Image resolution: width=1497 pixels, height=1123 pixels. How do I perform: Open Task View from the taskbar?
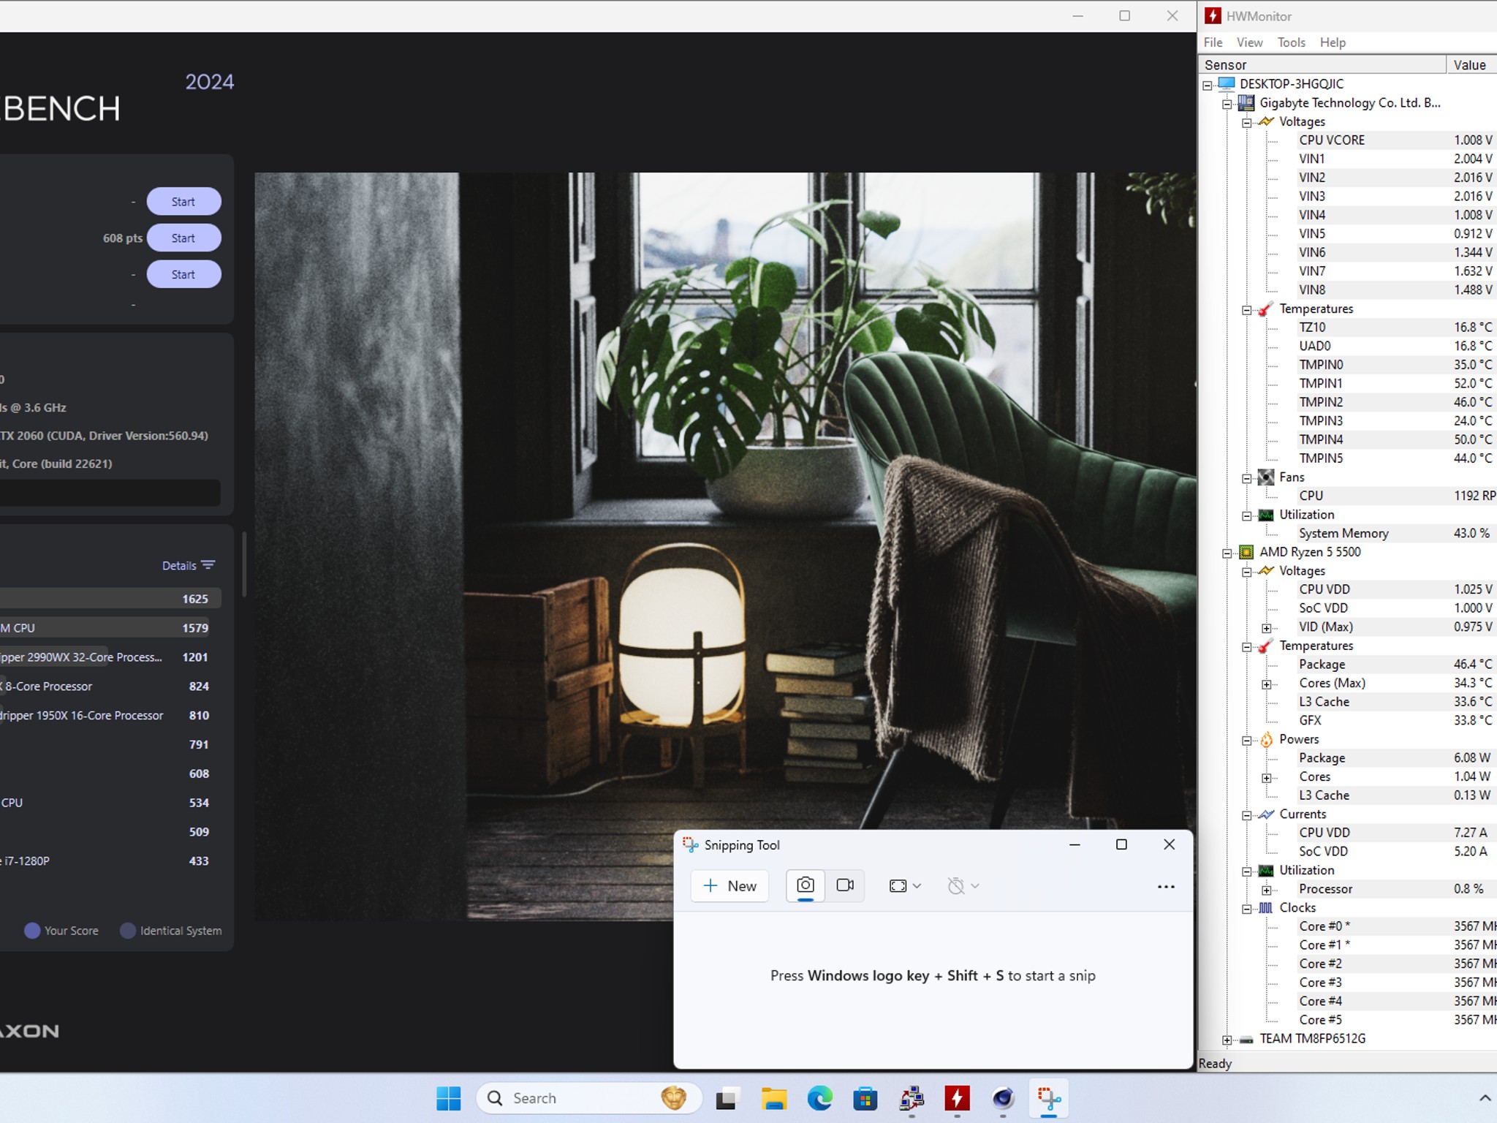click(727, 1098)
